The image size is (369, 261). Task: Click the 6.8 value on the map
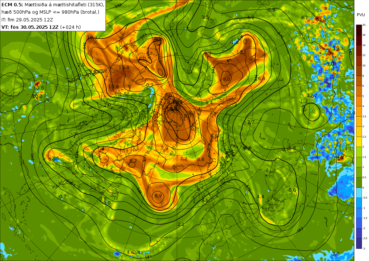click(262, 78)
